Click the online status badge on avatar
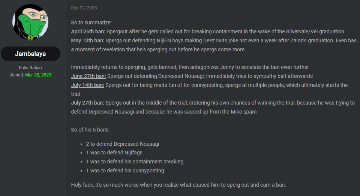The height and width of the screenshot is (196, 360). click(x=30, y=37)
